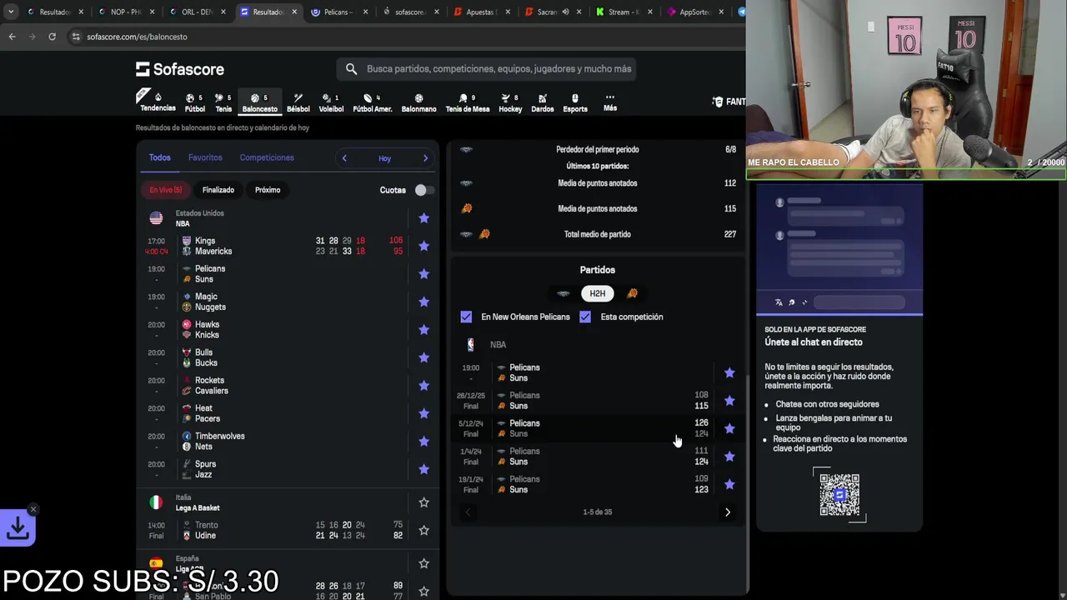The height and width of the screenshot is (600, 1067).
Task: Click the Estados Unidos flag icon
Action: pos(156,218)
